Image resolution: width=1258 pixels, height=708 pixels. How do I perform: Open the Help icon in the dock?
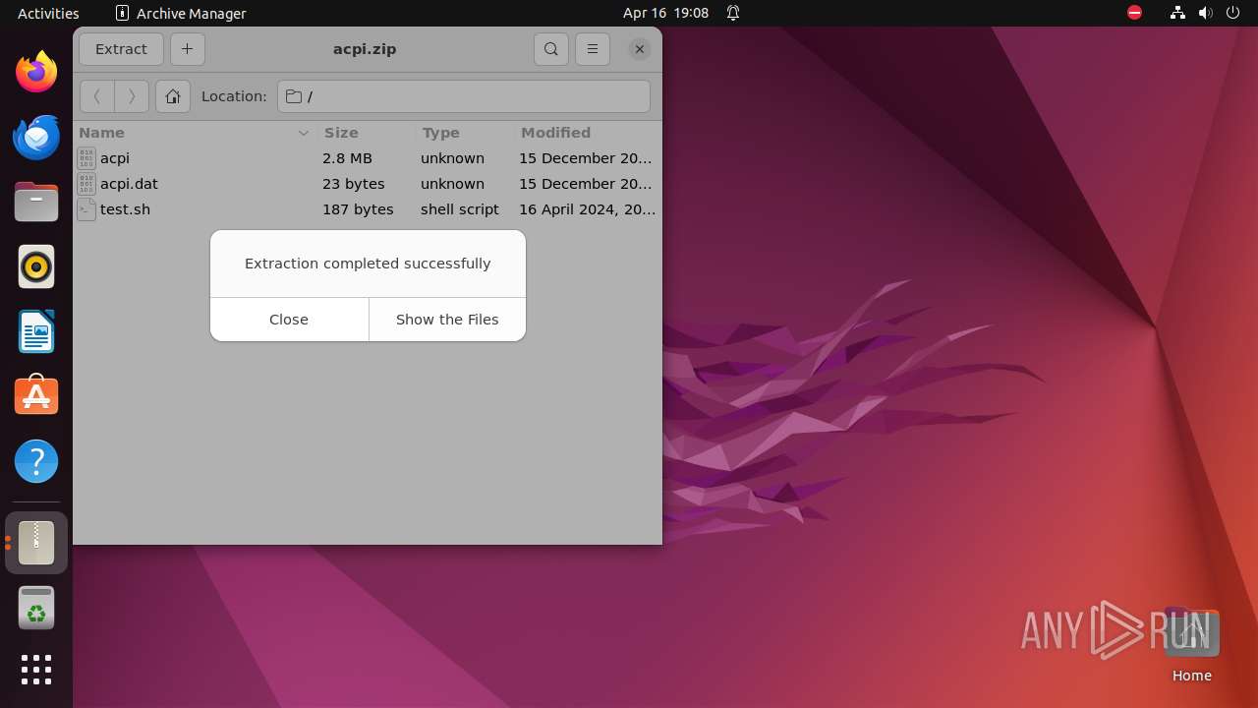pos(36,461)
